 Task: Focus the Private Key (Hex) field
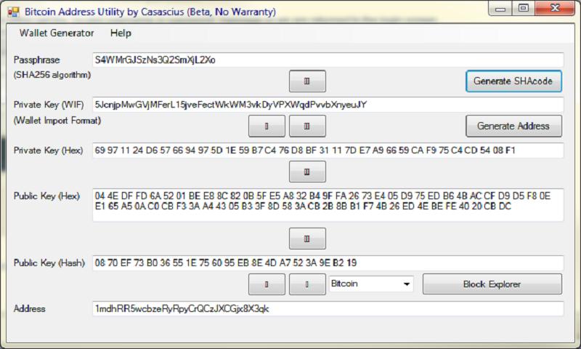tap(328, 151)
